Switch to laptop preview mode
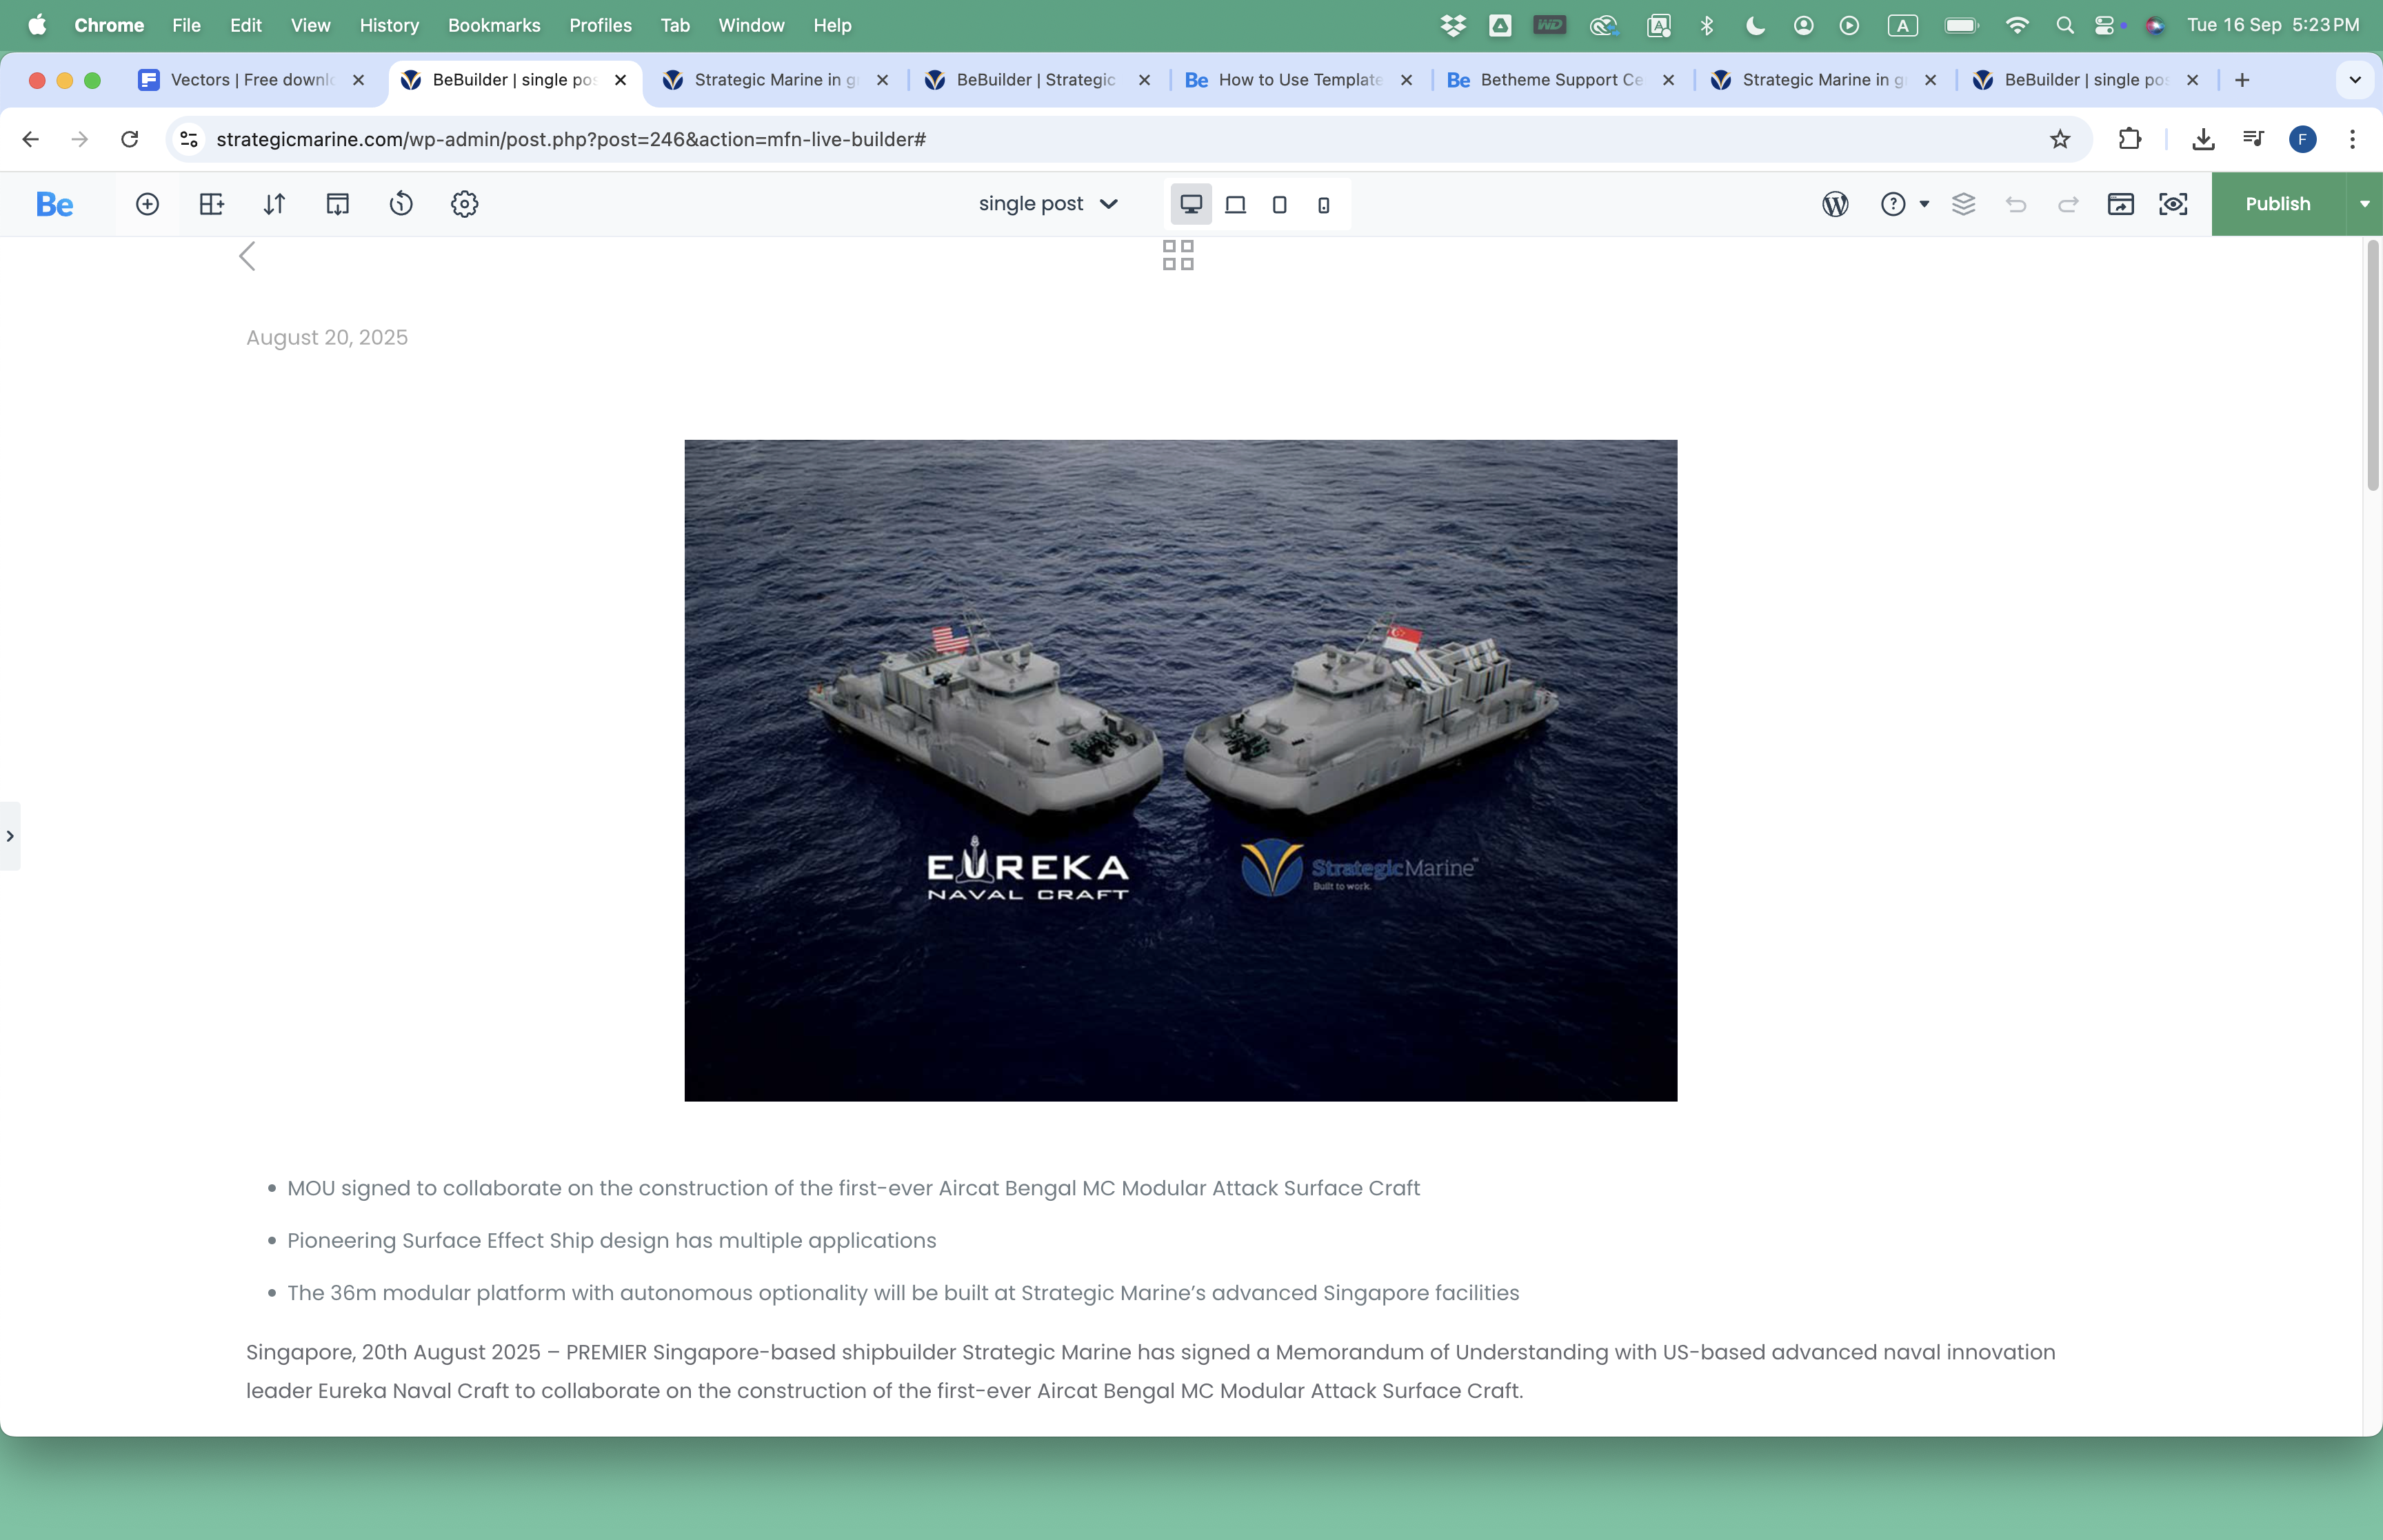 (x=1235, y=204)
